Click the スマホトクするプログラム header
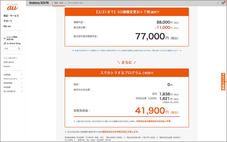Viewport: 227px width, 142px height. point(127,73)
